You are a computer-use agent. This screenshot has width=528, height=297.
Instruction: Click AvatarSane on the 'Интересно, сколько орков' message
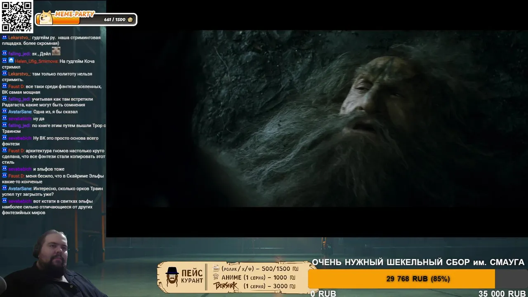pyautogui.click(x=20, y=189)
